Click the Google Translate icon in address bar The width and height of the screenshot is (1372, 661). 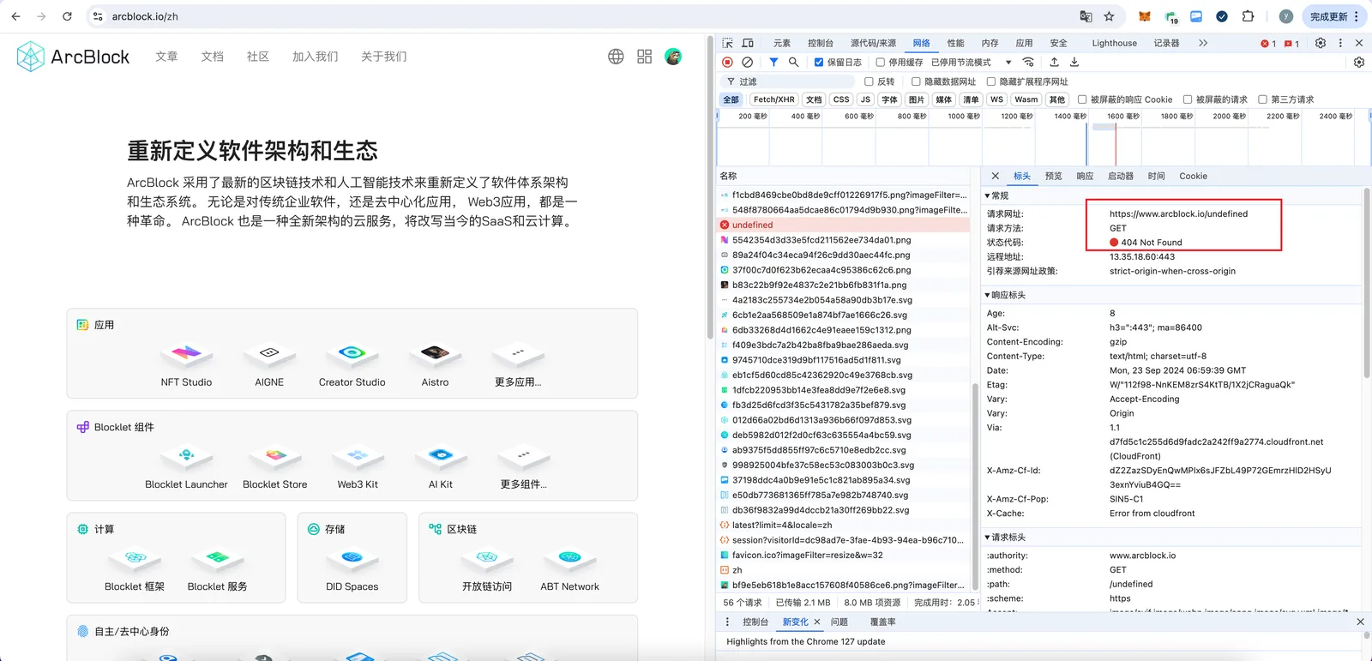(x=1086, y=16)
